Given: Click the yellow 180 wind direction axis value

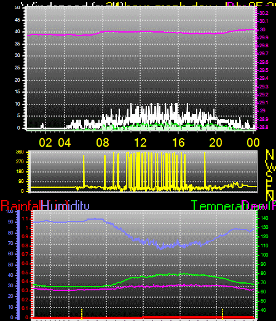Looking at the screenshot, I should point(20,171).
